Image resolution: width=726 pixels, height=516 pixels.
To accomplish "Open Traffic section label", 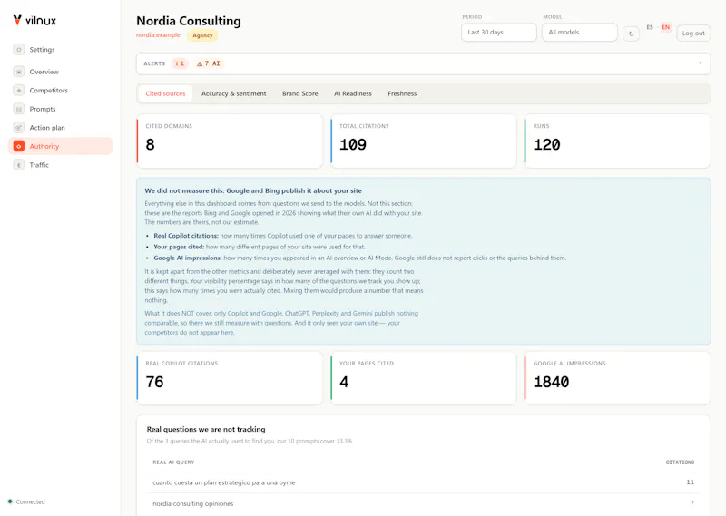I will coord(39,165).
